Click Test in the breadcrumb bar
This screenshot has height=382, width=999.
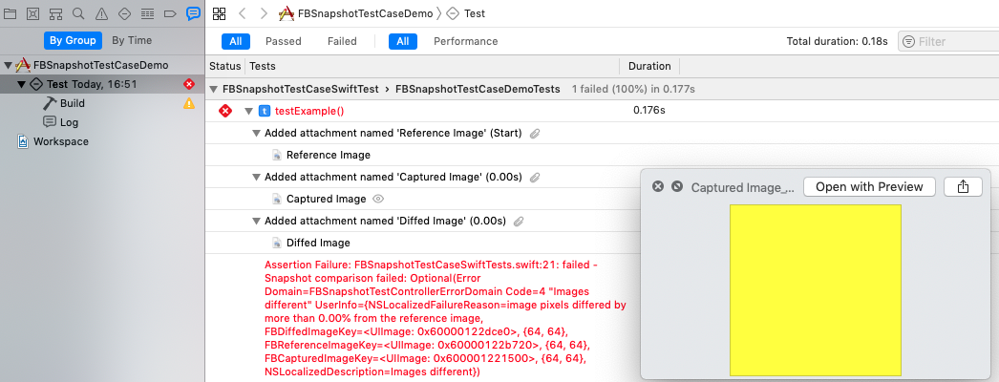[x=475, y=13]
